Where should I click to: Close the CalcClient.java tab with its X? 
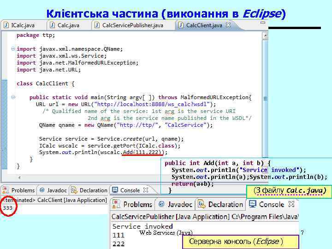pos(228,25)
